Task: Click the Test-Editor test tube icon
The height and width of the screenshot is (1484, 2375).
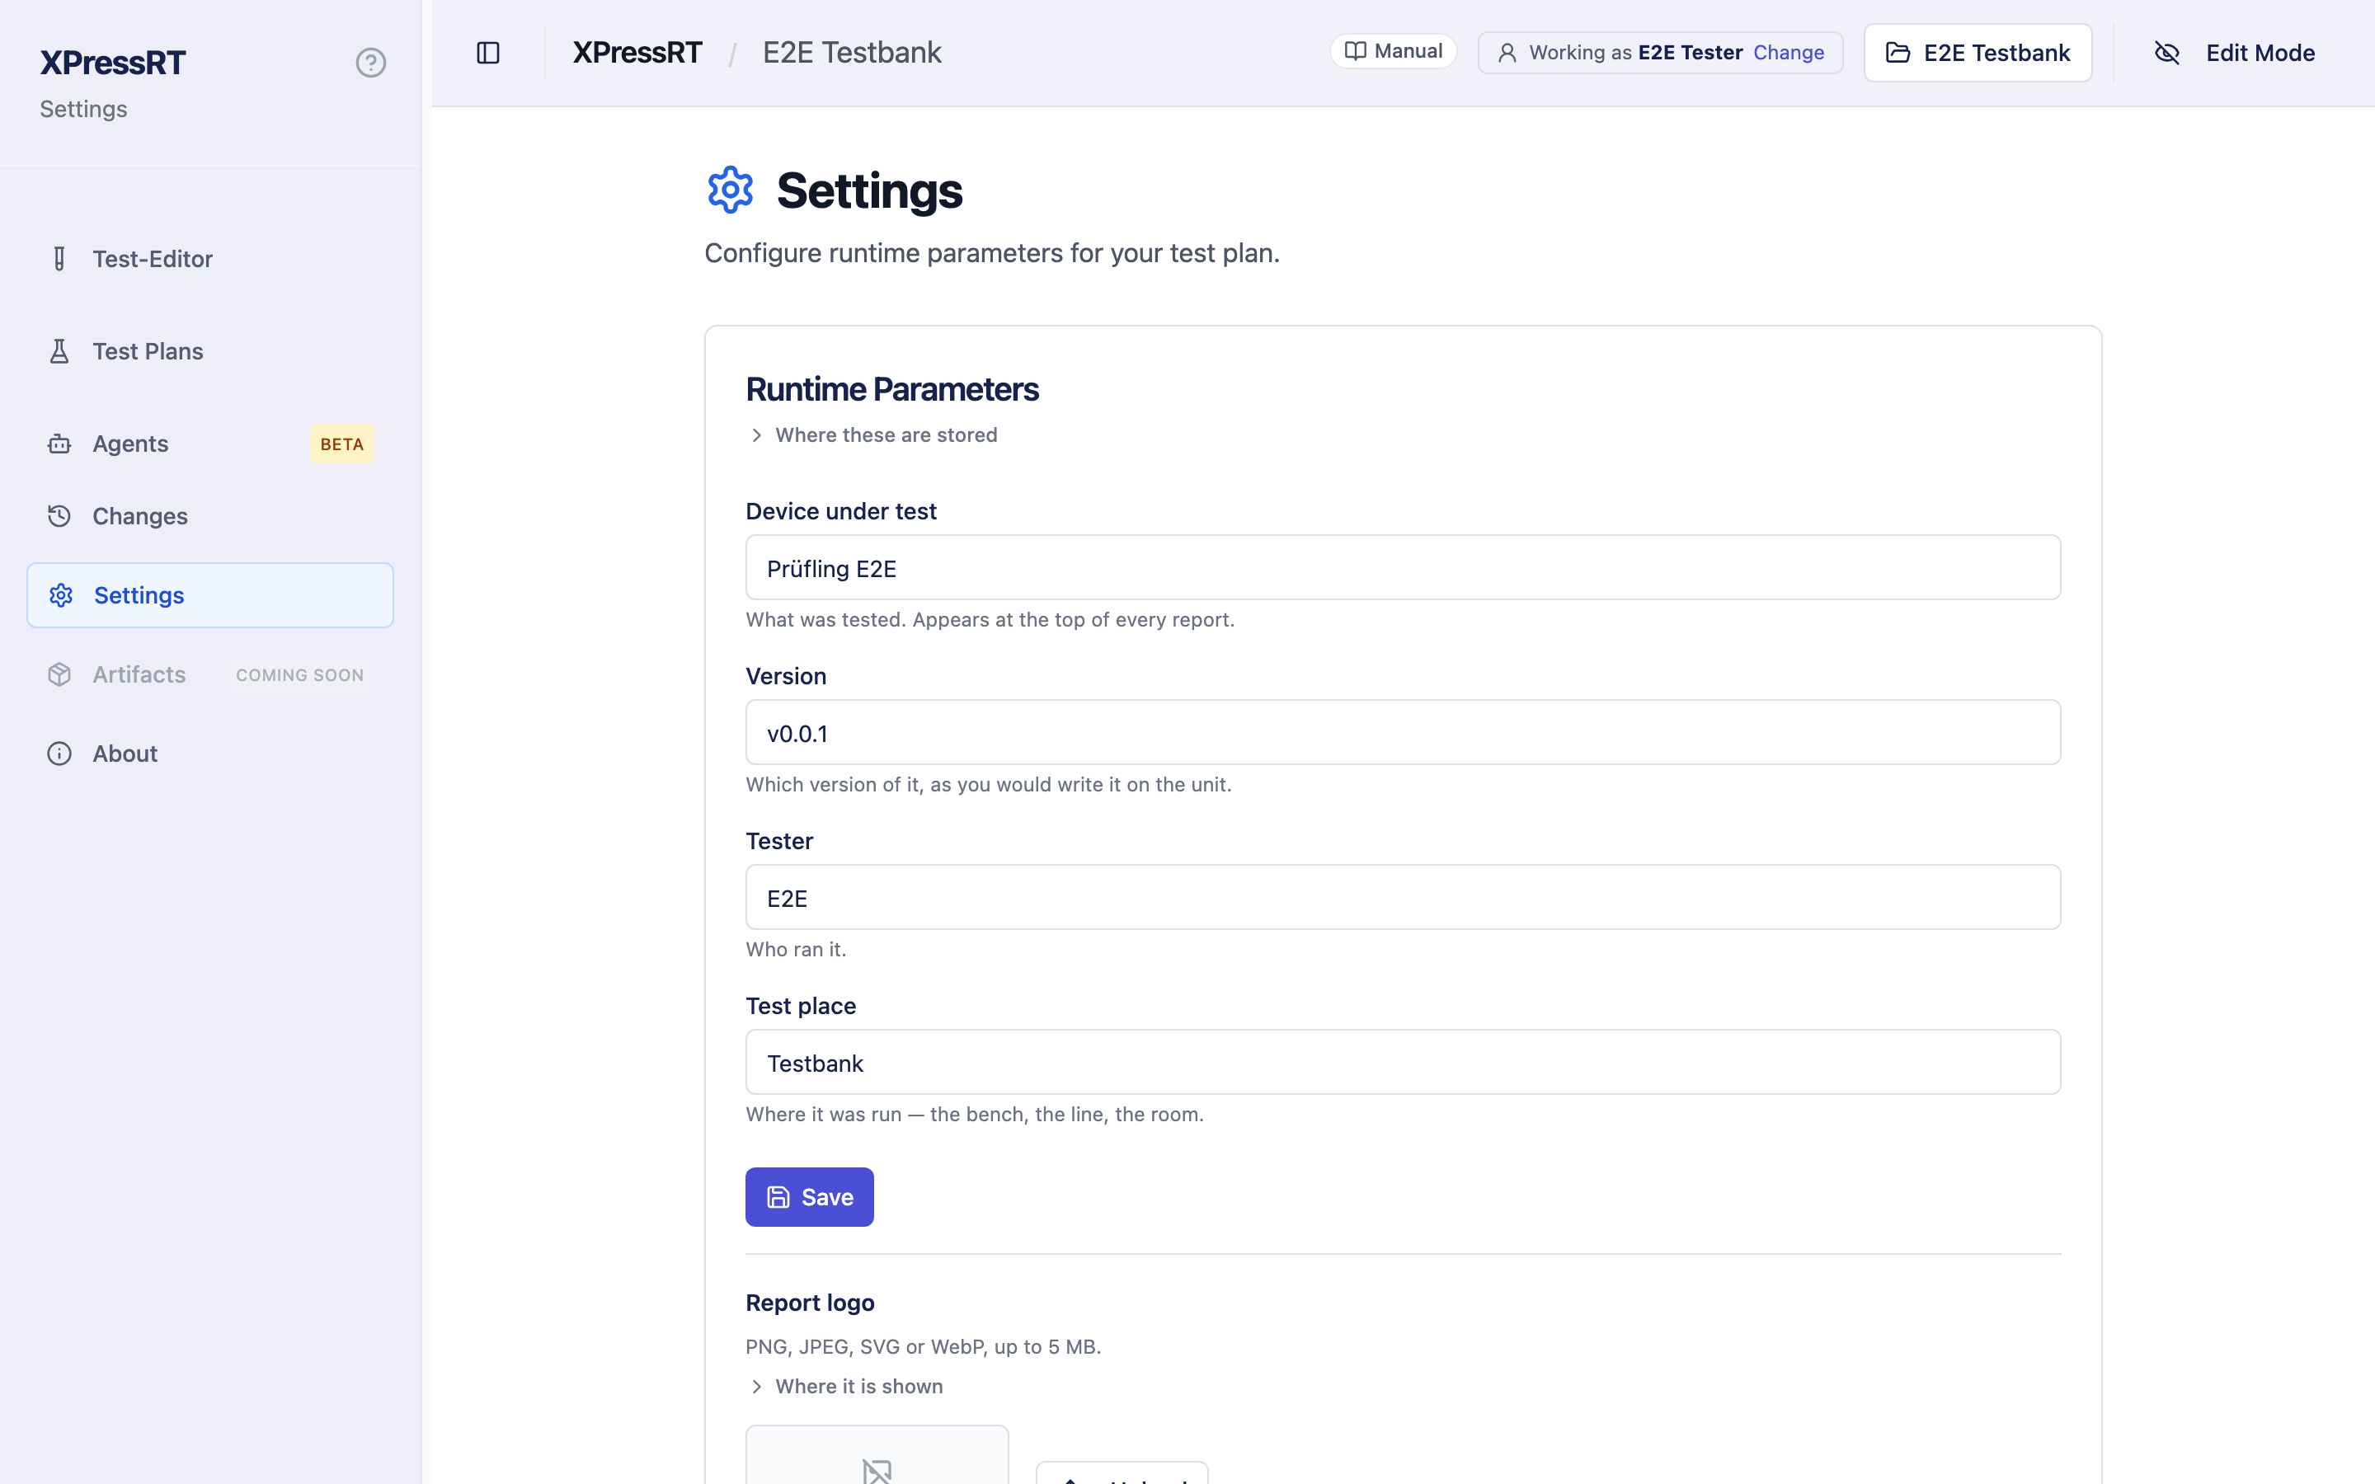Action: pyautogui.click(x=59, y=259)
